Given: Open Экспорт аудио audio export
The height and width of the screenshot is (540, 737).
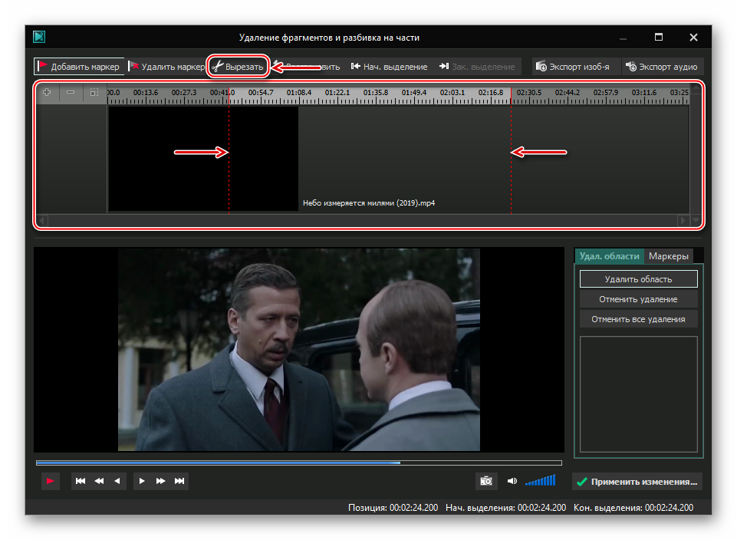Looking at the screenshot, I should point(662,67).
